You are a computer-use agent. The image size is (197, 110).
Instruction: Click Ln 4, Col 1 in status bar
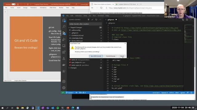pos(156,93)
